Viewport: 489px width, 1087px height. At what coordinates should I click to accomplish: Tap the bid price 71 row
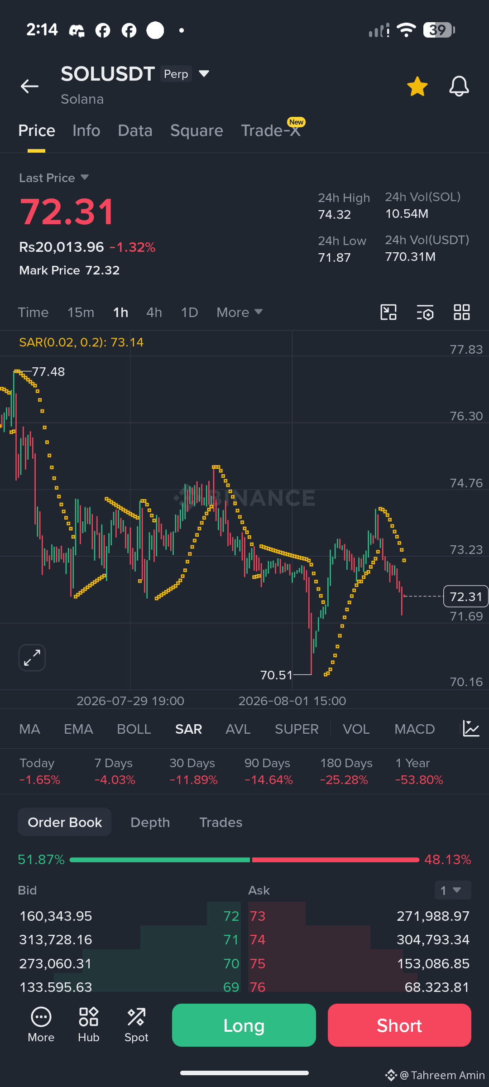[129, 939]
